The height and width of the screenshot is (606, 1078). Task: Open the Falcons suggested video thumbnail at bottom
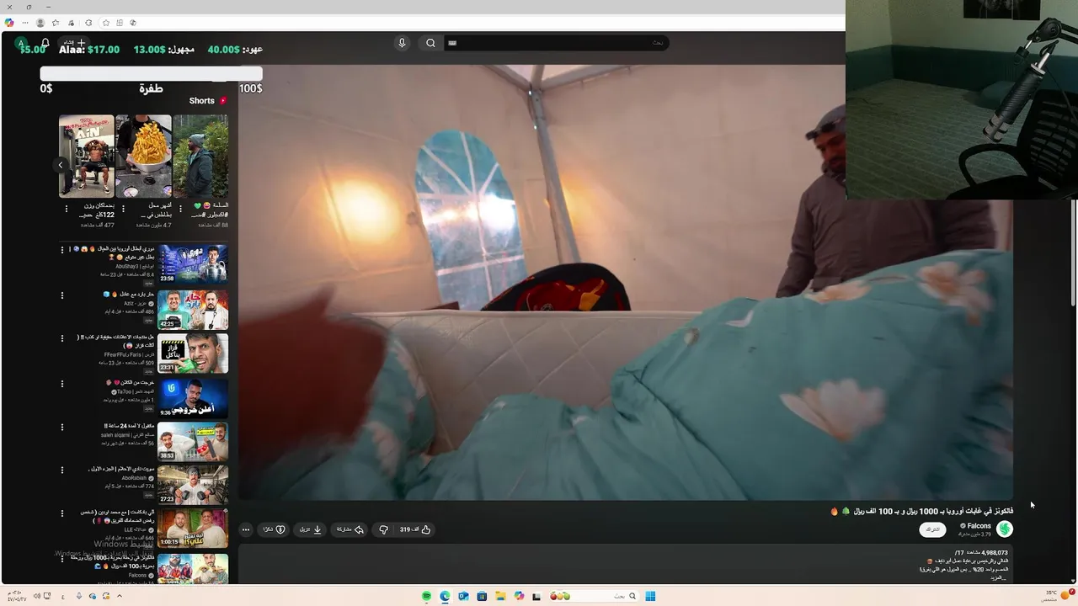(x=193, y=569)
